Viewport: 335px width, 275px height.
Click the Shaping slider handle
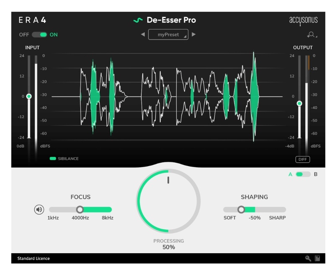241,210
